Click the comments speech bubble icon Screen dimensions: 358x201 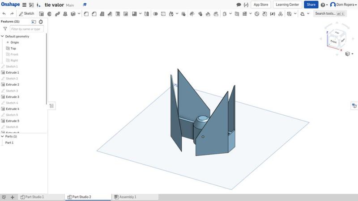(239, 4)
